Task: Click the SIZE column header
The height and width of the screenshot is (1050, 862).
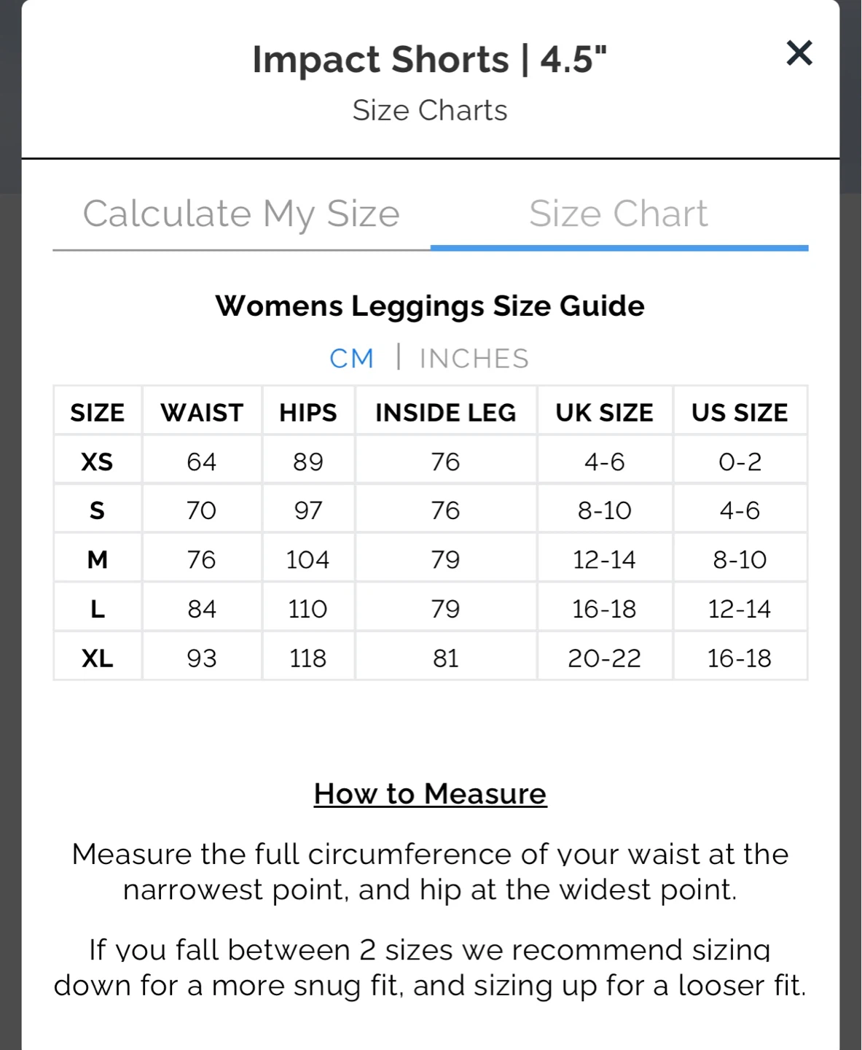Action: point(97,412)
